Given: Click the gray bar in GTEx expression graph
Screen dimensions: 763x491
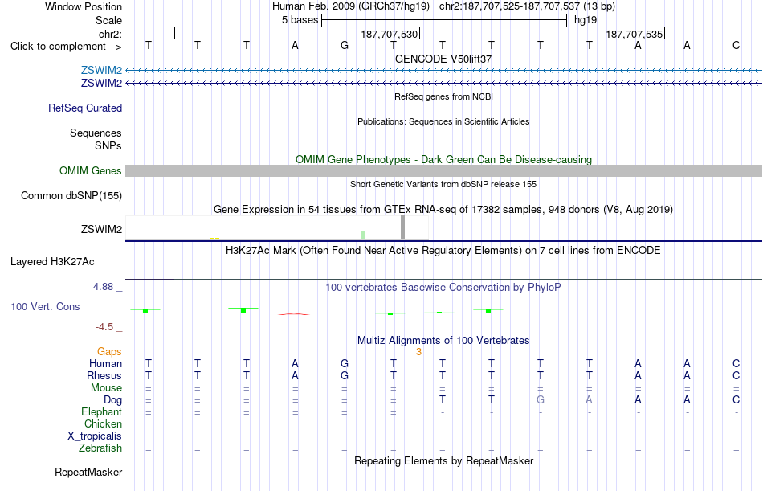Looking at the screenshot, I should point(402,227).
